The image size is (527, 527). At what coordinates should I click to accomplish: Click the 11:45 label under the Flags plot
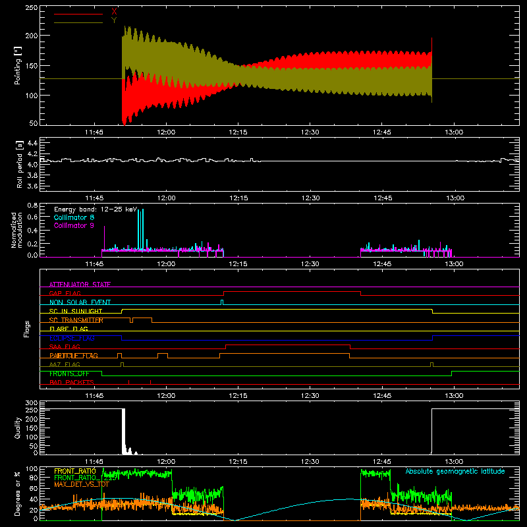[x=94, y=396]
